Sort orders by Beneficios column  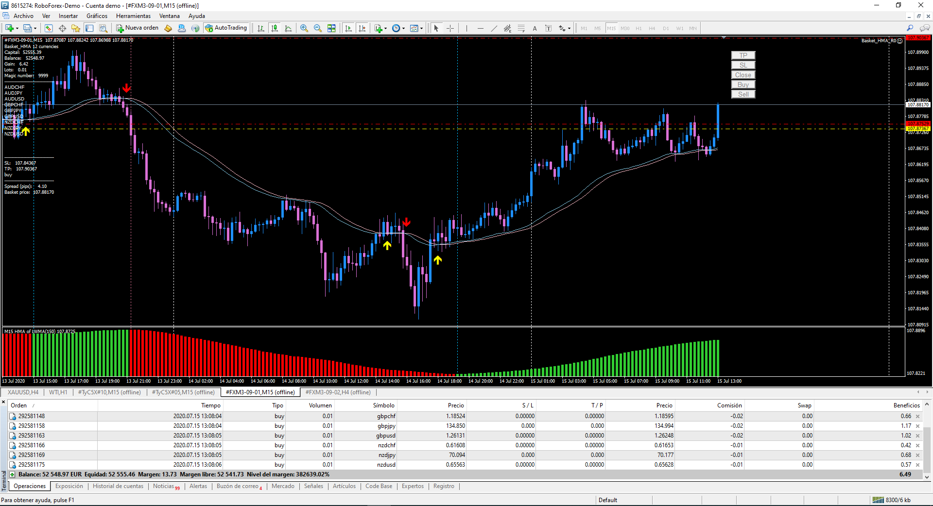pyautogui.click(x=906, y=405)
